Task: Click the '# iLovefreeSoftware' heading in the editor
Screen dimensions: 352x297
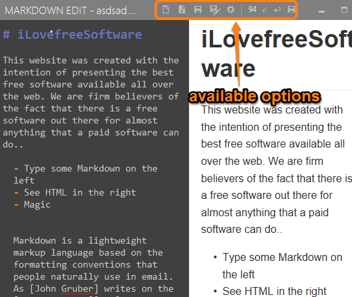Action: pos(72,35)
